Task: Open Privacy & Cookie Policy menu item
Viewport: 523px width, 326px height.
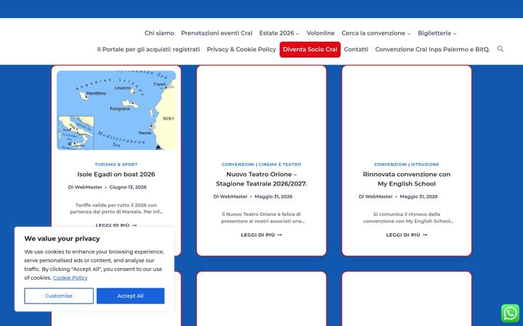Action: point(241,49)
